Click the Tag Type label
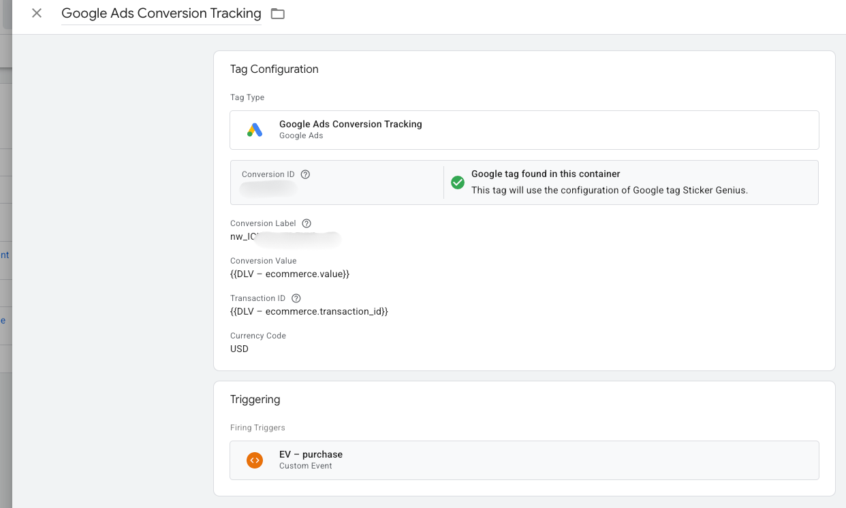846x508 pixels. click(x=247, y=97)
